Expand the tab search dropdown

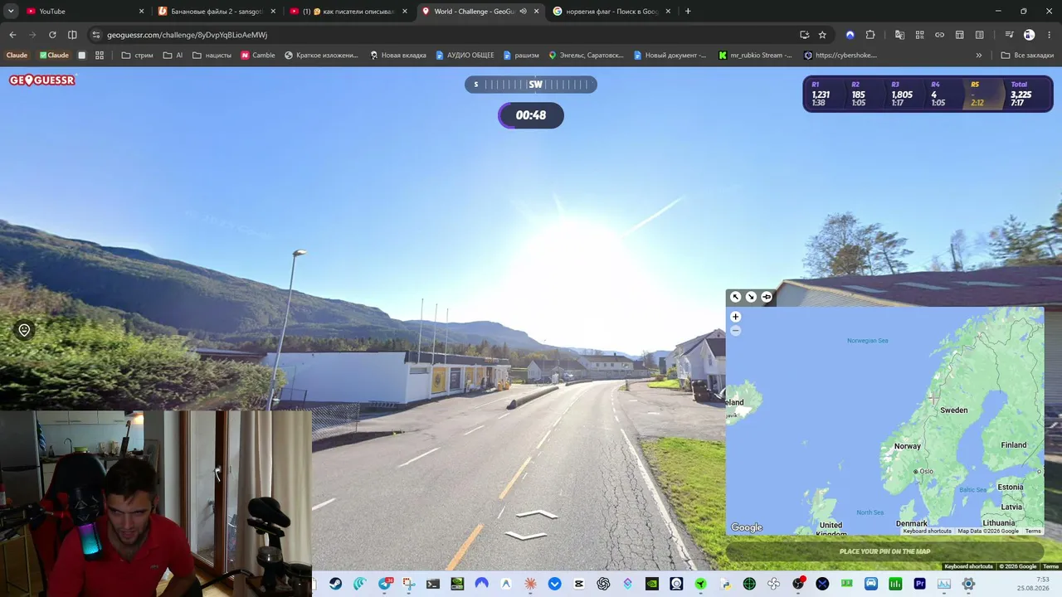pyautogui.click(x=11, y=12)
